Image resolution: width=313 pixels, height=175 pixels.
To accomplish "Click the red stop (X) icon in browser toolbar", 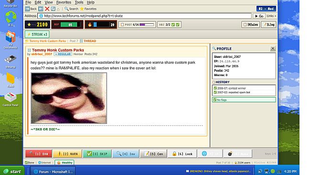I will (x=47, y=9).
